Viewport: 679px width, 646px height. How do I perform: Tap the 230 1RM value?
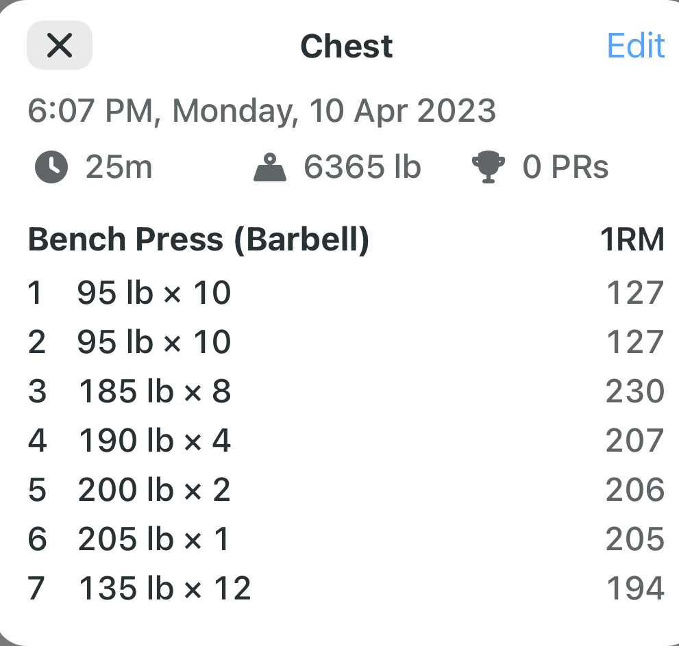[x=635, y=391]
